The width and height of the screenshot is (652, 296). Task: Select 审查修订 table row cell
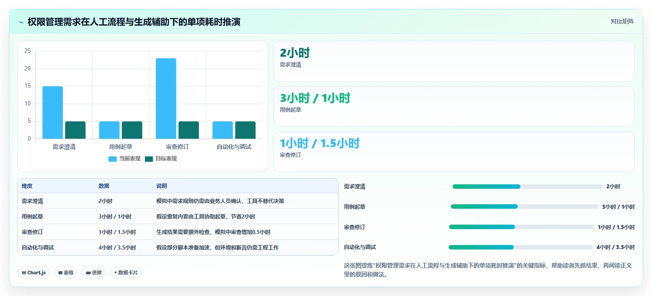(32, 232)
